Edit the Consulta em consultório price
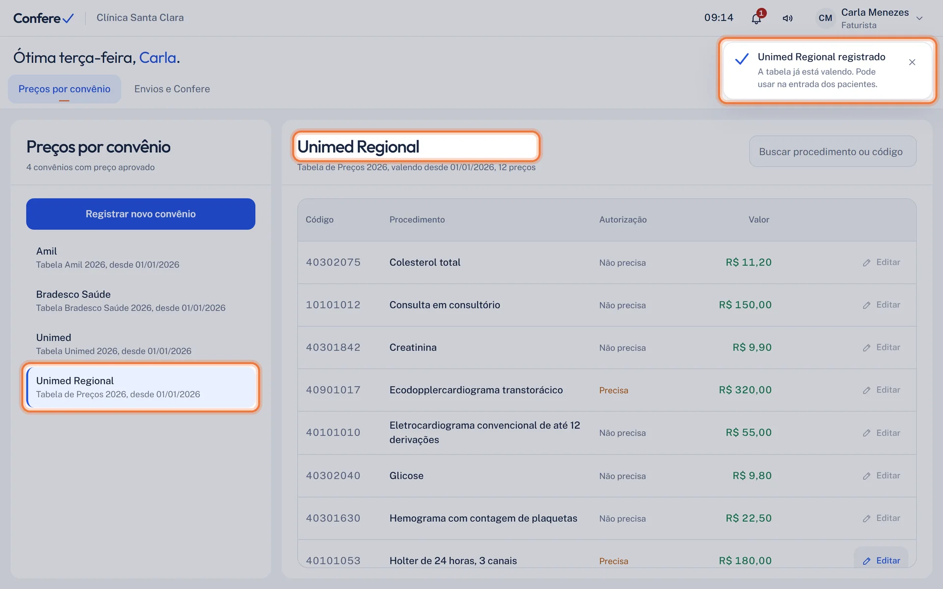The width and height of the screenshot is (943, 589). click(x=882, y=305)
